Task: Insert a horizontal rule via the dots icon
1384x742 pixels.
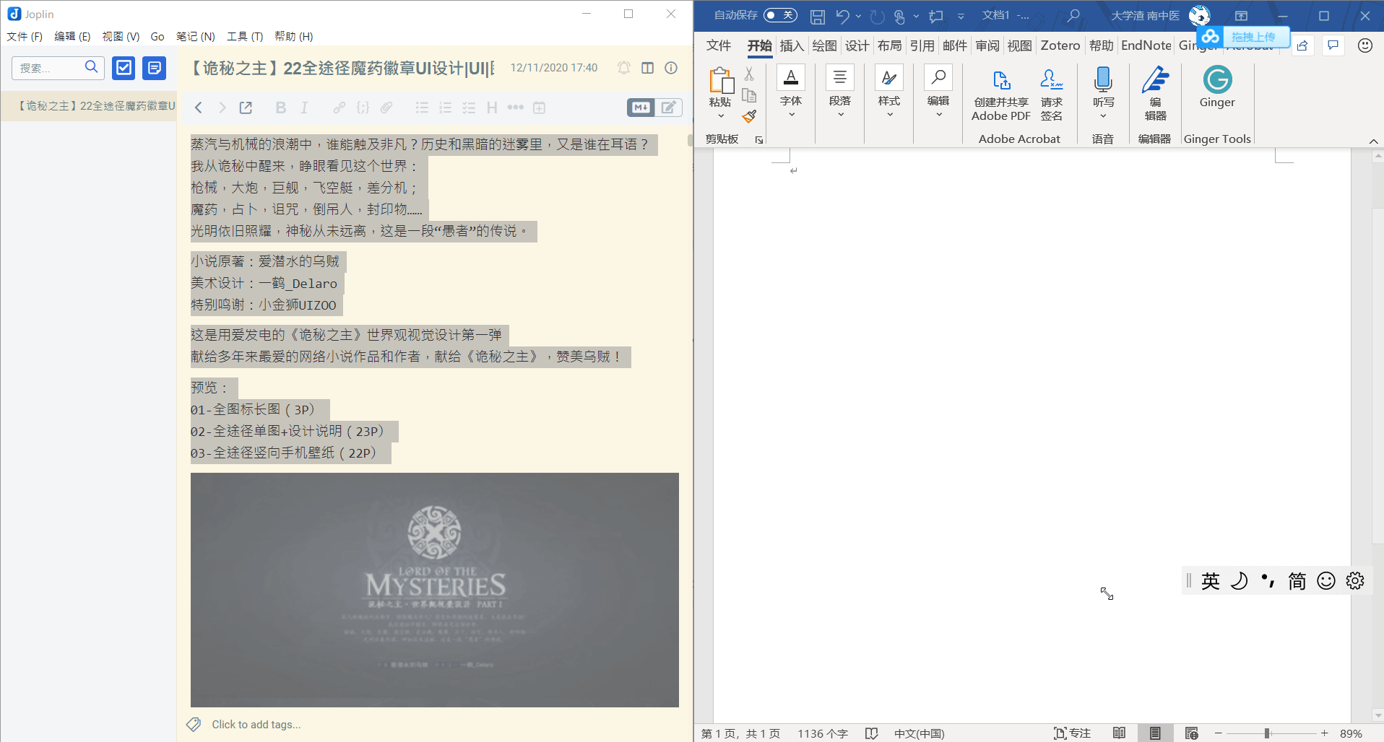Action: [x=515, y=108]
